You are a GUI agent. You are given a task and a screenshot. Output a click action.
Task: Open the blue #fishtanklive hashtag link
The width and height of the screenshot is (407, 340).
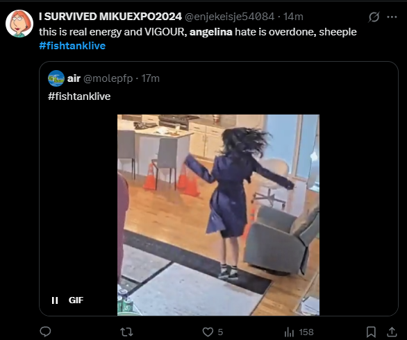pos(72,46)
